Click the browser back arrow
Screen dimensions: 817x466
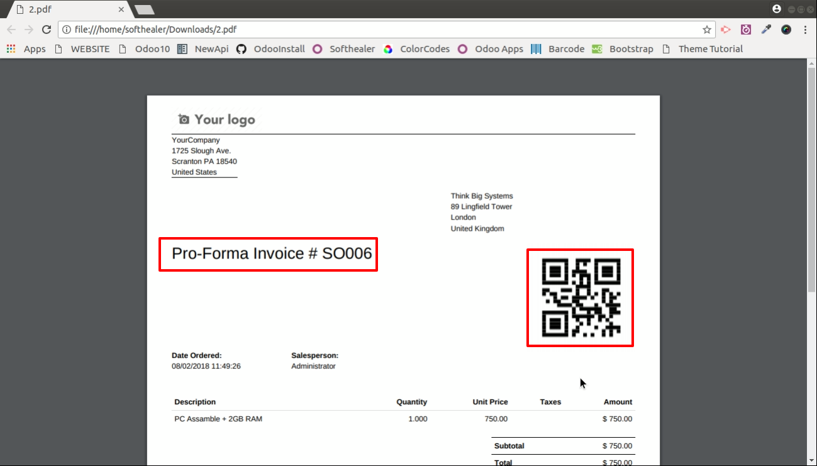click(11, 30)
